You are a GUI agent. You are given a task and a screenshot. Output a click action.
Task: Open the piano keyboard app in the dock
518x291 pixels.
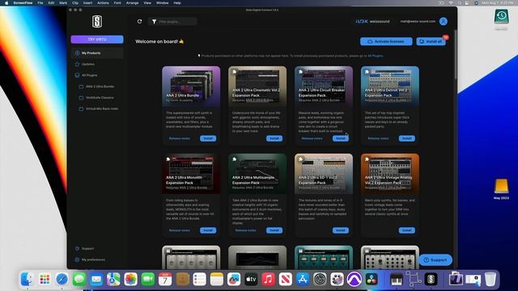click(397, 280)
